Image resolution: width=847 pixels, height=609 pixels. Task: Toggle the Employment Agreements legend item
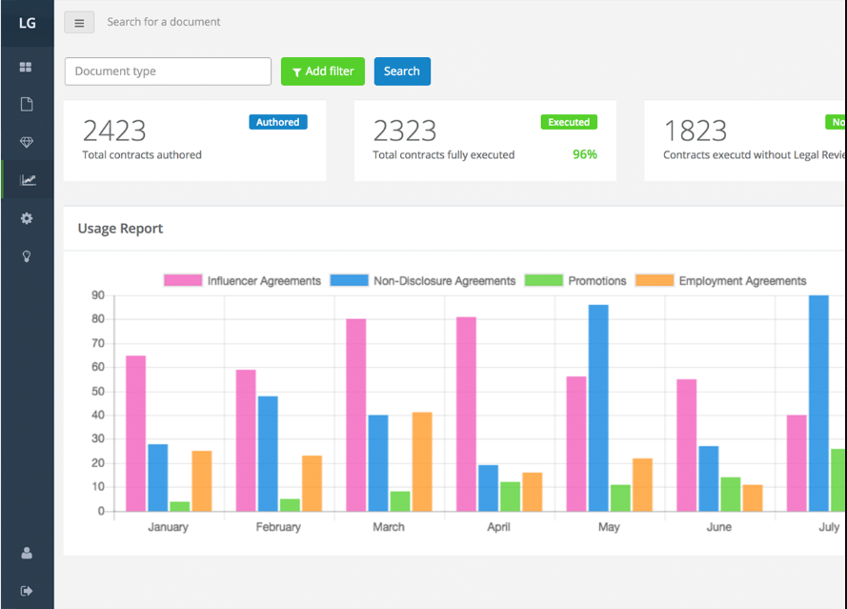click(x=742, y=280)
